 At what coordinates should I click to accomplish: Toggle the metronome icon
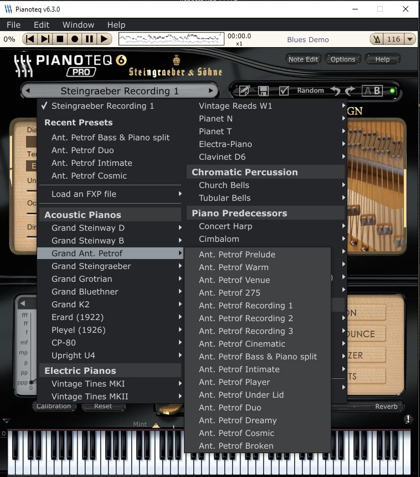coord(377,39)
